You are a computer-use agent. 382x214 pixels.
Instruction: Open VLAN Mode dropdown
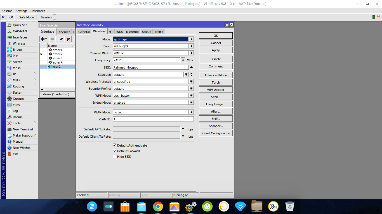[x=192, y=112]
